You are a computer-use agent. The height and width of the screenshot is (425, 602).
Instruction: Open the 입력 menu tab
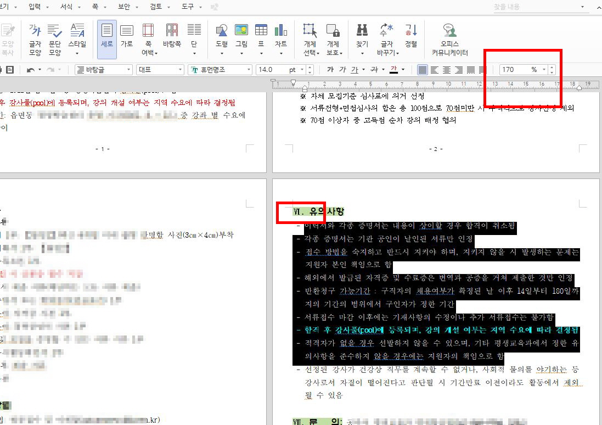(x=35, y=7)
